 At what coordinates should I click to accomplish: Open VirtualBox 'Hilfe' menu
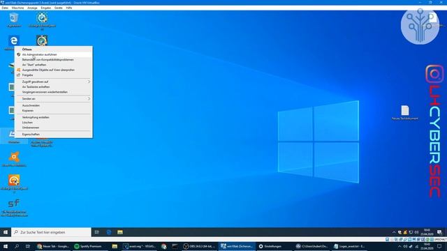coord(69,8)
